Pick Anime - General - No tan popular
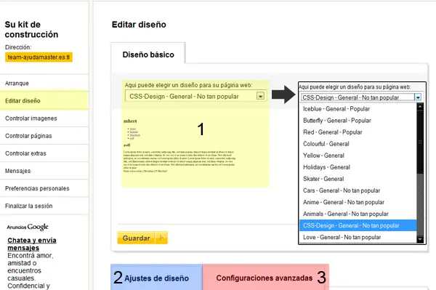This screenshot has width=436, height=290. point(358,202)
